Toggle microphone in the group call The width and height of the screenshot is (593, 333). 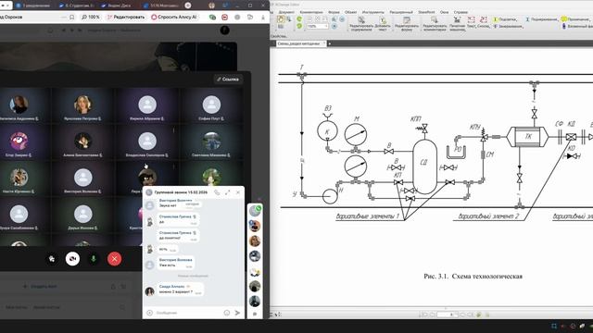pos(94,259)
